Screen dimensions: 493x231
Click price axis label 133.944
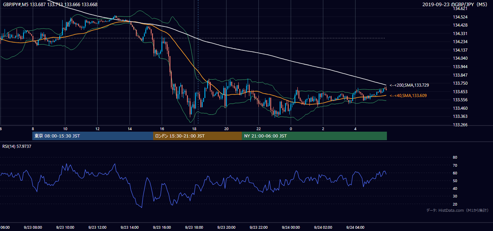tap(460, 67)
